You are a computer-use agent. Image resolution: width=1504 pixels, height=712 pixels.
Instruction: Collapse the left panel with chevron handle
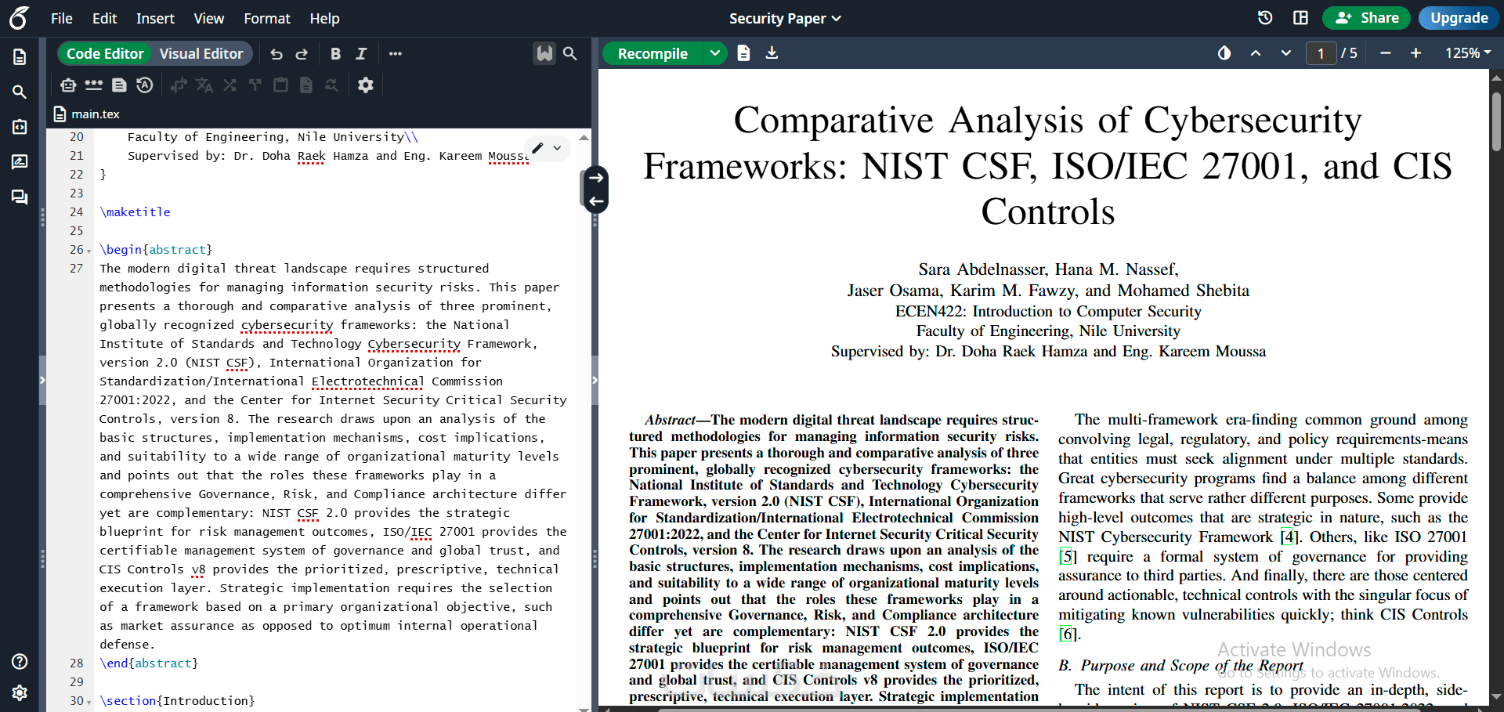coord(42,380)
